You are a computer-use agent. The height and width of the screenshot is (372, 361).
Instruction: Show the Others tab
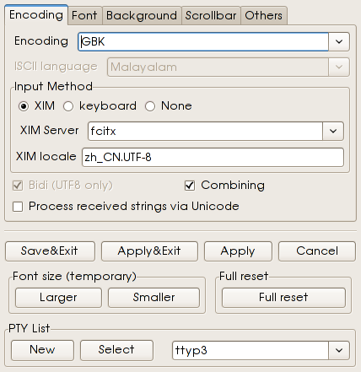pyautogui.click(x=264, y=15)
